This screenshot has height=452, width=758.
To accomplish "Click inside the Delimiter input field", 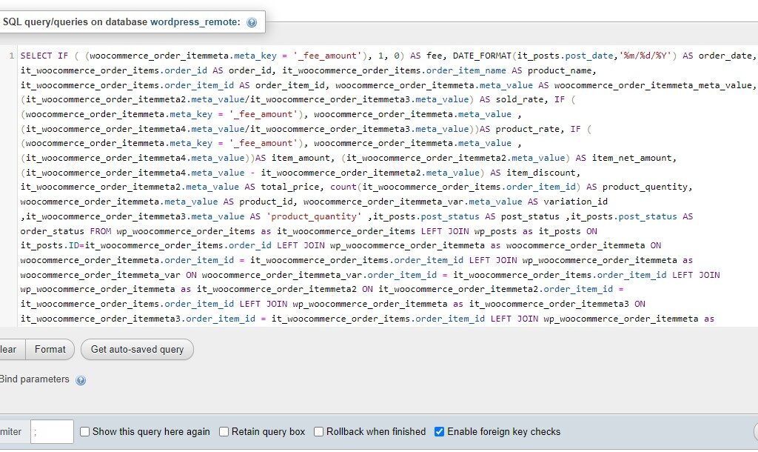I will [51, 431].
